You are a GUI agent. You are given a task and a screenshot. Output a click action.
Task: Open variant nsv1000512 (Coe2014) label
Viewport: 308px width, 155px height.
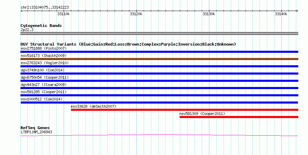(x=42, y=99)
